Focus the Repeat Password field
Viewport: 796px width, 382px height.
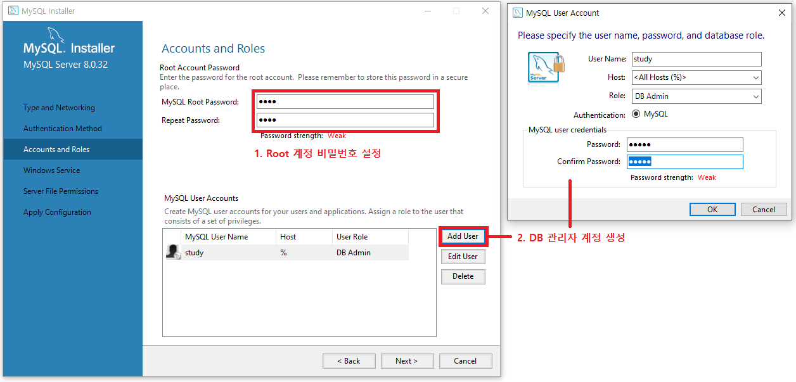345,120
